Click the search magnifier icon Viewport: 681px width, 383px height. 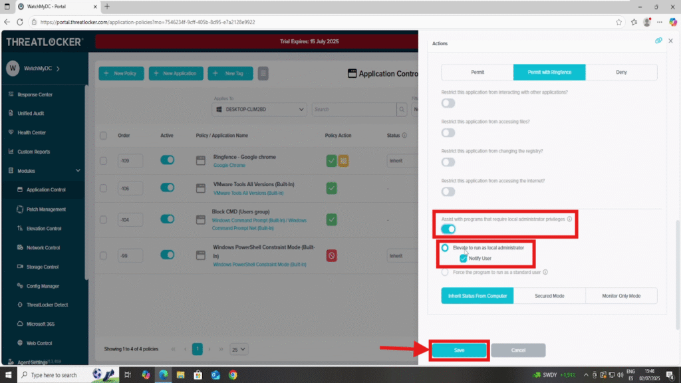[x=402, y=110]
